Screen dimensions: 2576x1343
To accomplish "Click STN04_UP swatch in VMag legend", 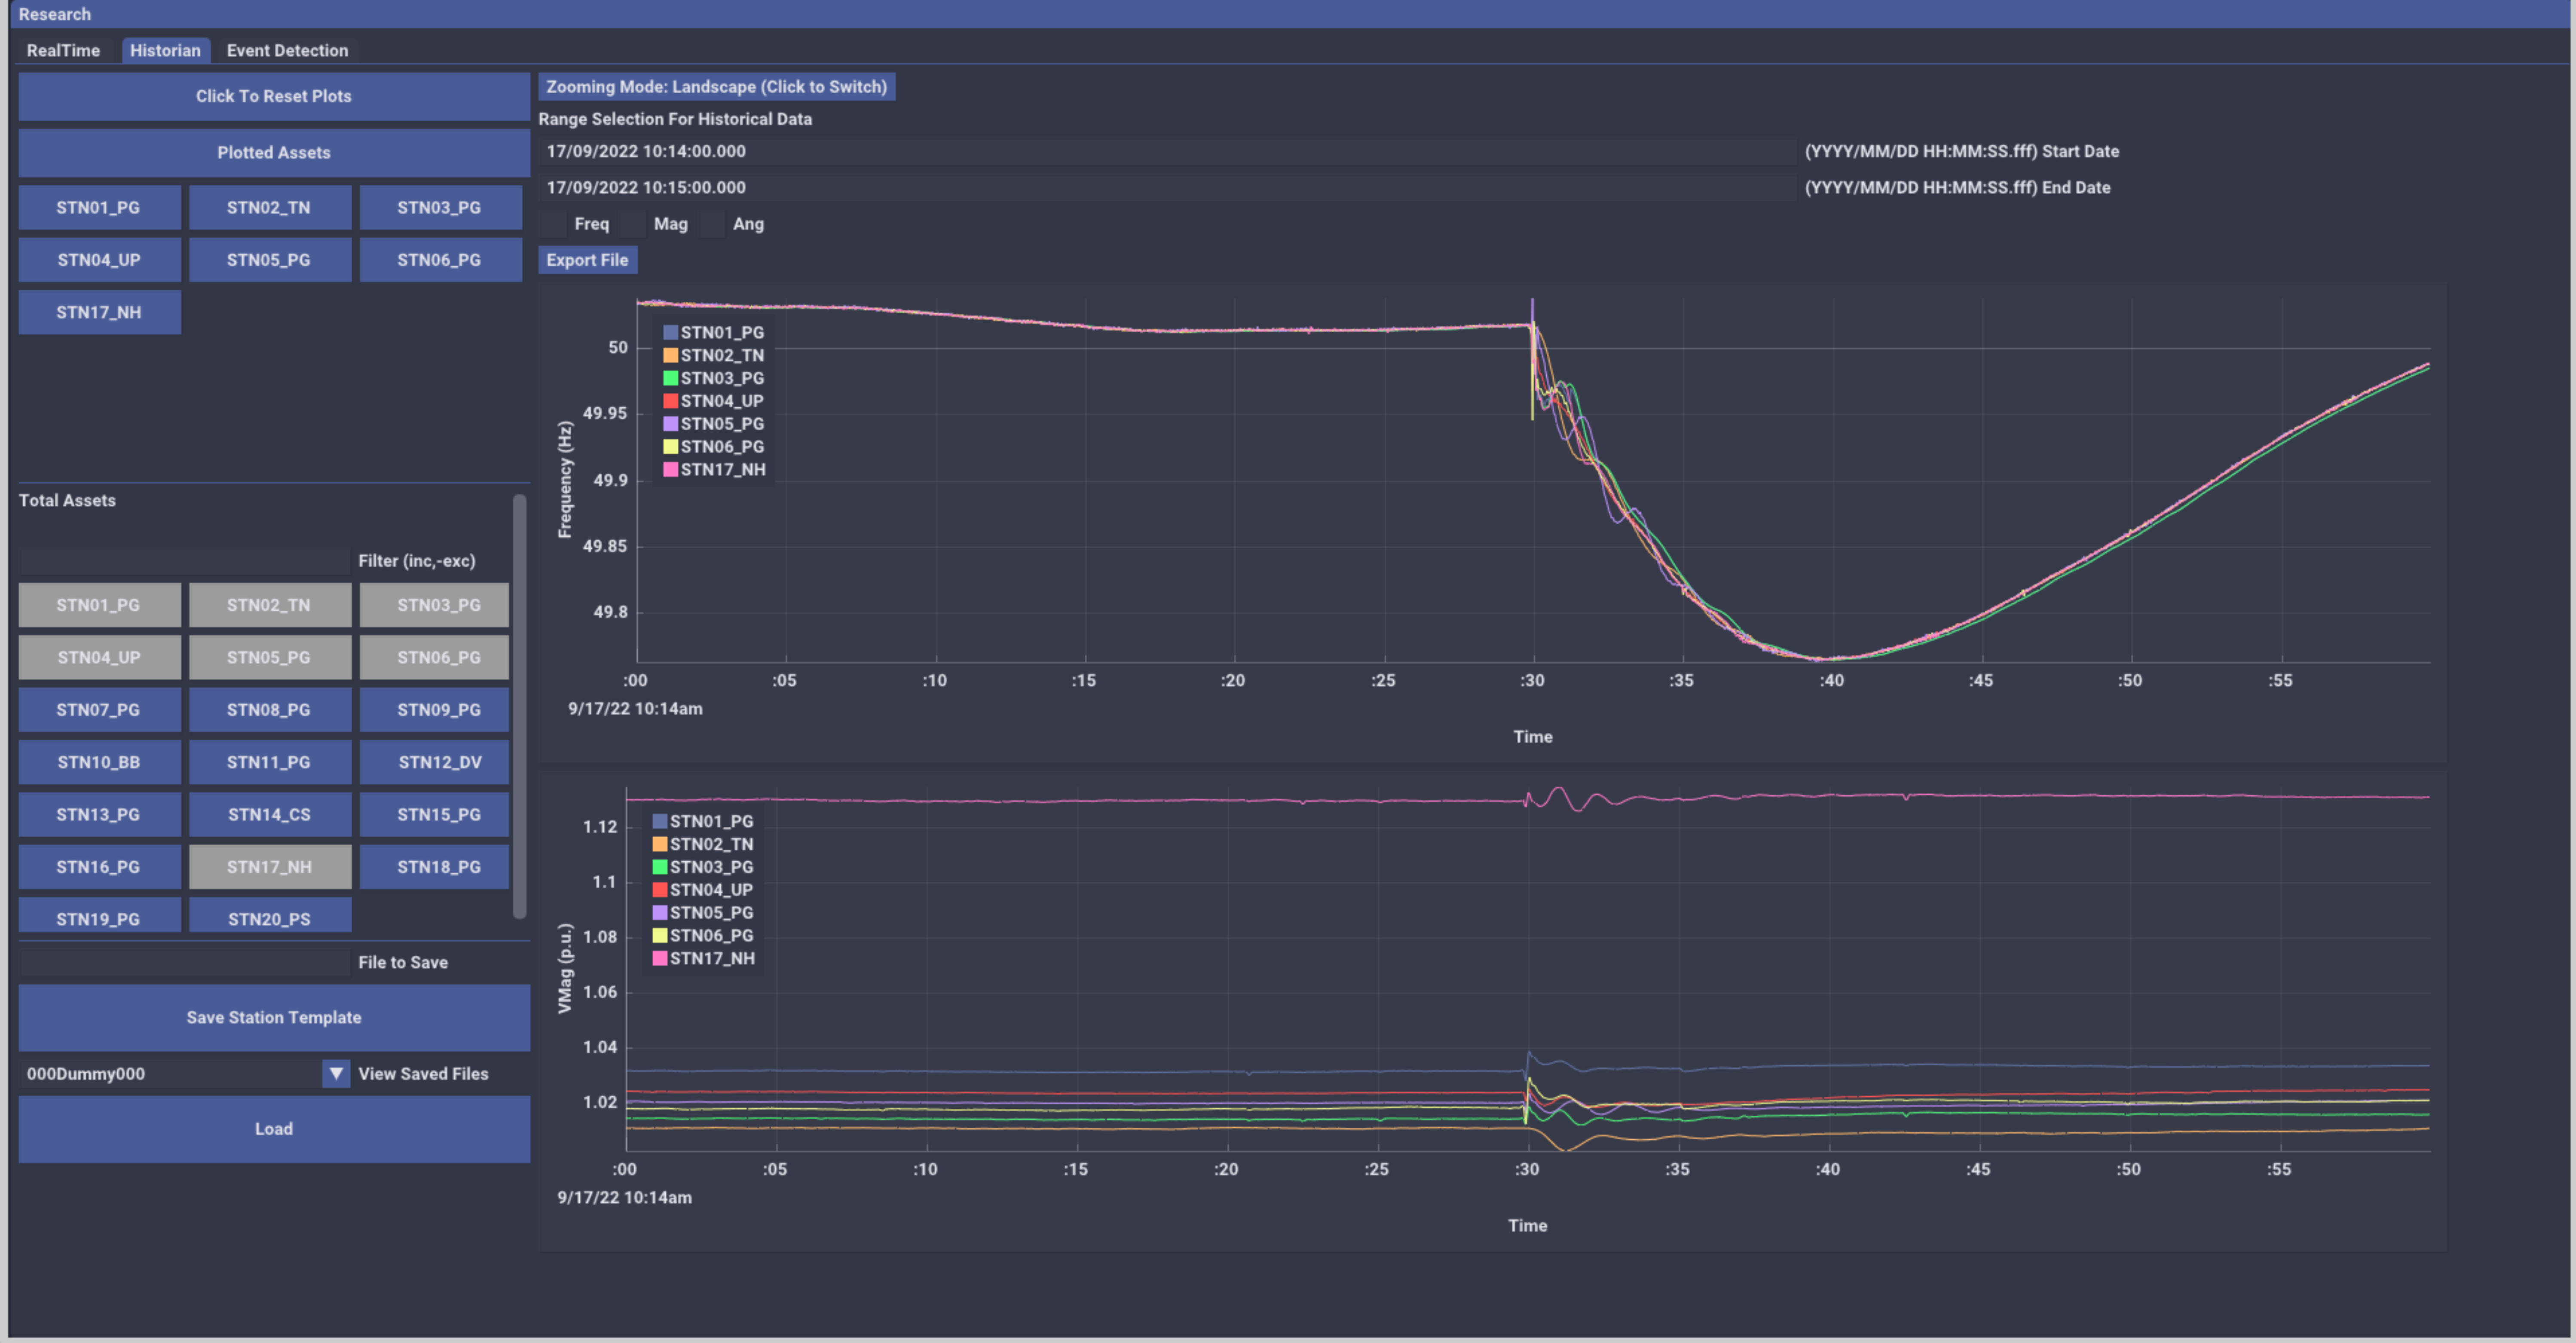I will click(660, 890).
